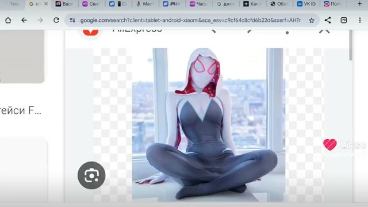This screenshot has height=207, width=368.
Task: Switch to the Google tab labeled джо
Action: pyautogui.click(x=225, y=4)
